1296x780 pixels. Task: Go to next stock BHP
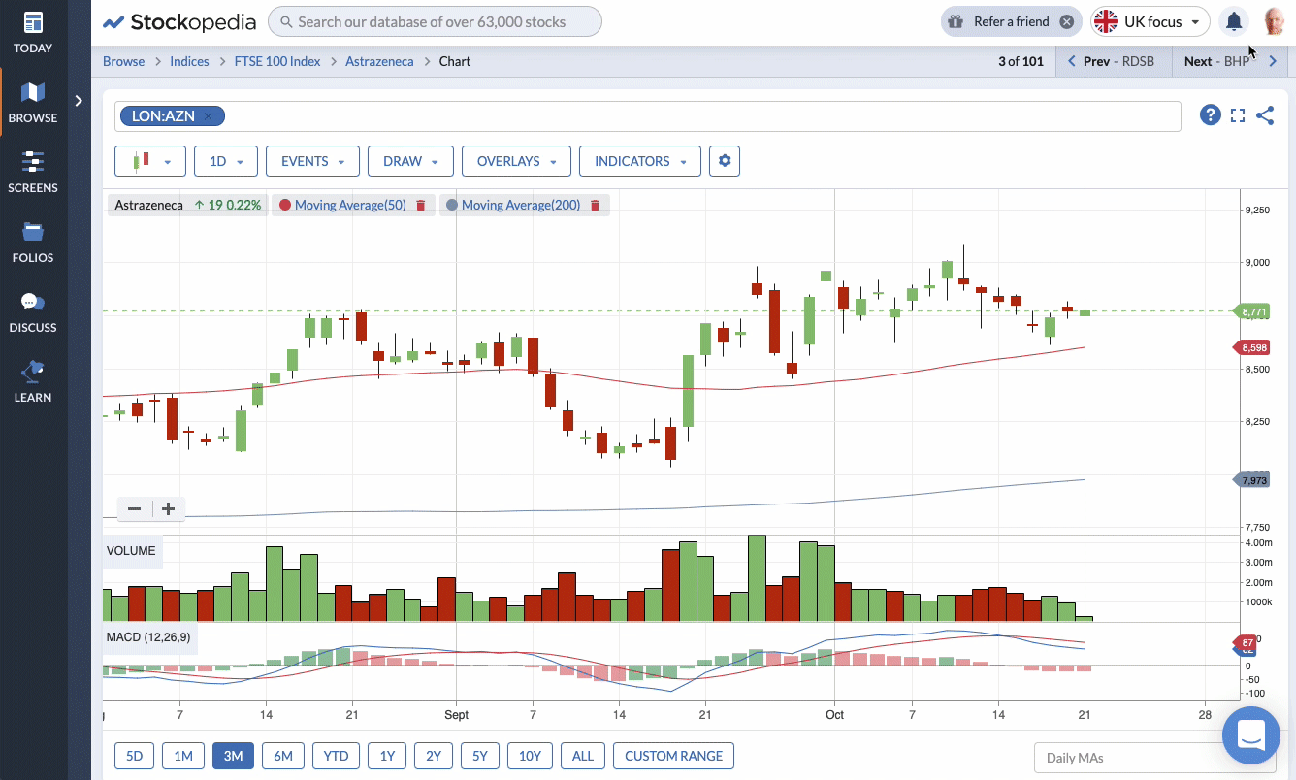1230,61
